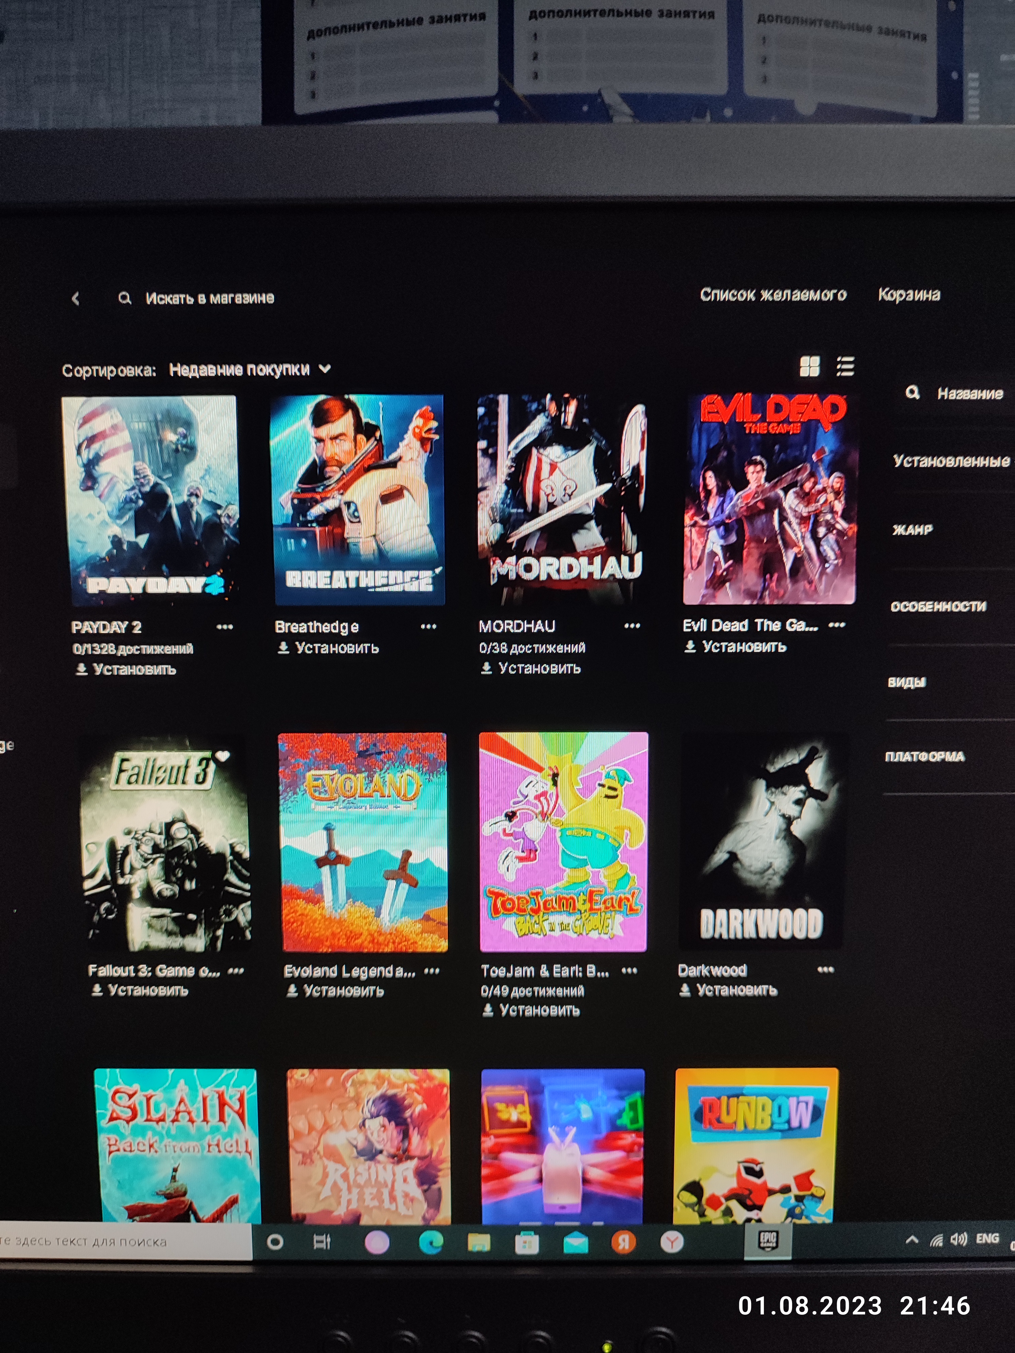Viewport: 1015px width, 1353px height.
Task: Open Список желаемого wishlist
Action: (773, 295)
